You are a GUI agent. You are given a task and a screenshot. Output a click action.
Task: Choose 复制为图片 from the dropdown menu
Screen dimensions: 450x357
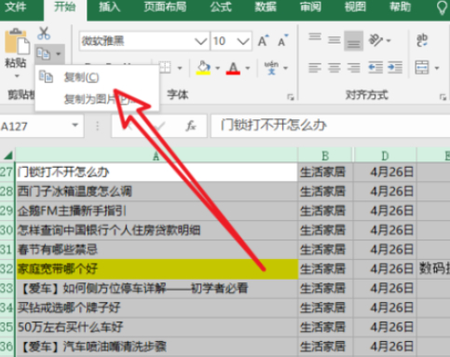(x=96, y=100)
